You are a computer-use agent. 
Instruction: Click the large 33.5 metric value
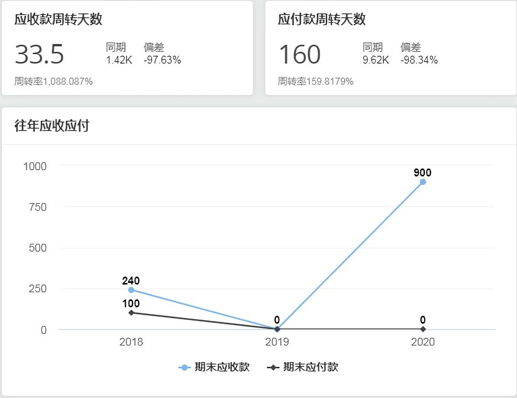pos(39,55)
